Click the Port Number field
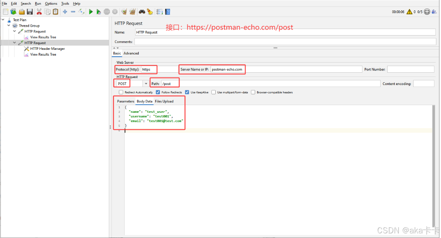 tap(411, 69)
